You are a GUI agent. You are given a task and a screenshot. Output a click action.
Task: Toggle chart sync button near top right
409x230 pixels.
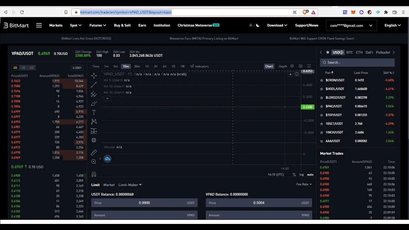pos(297,74)
